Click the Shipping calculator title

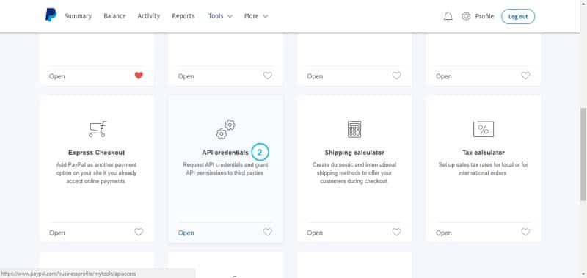pyautogui.click(x=354, y=153)
